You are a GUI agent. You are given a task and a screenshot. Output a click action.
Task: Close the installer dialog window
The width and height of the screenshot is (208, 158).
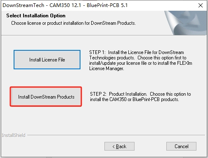click(201, 5)
